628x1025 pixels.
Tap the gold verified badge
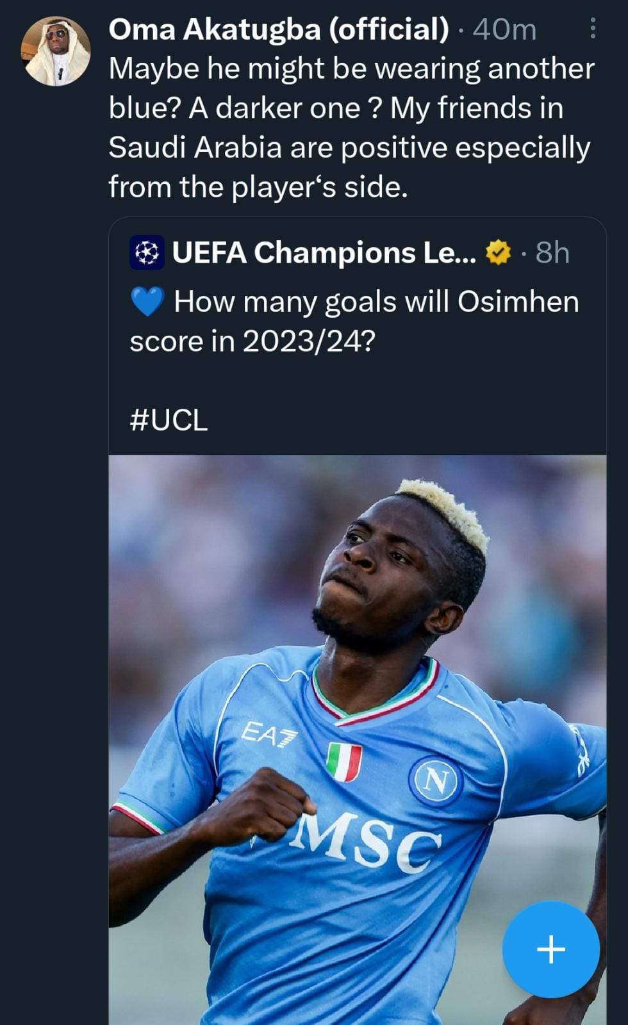(x=499, y=252)
